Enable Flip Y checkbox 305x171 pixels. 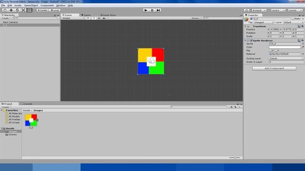click(x=276, y=51)
